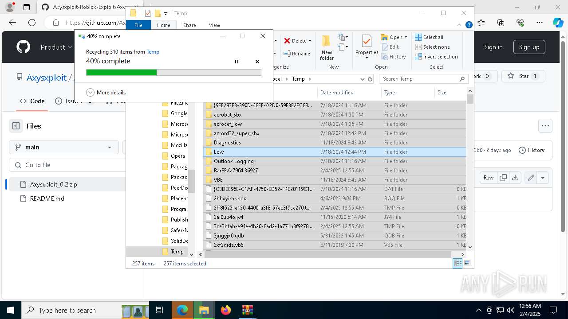The image size is (568, 319).
Task: Click Select none in ribbon
Action: click(432, 47)
